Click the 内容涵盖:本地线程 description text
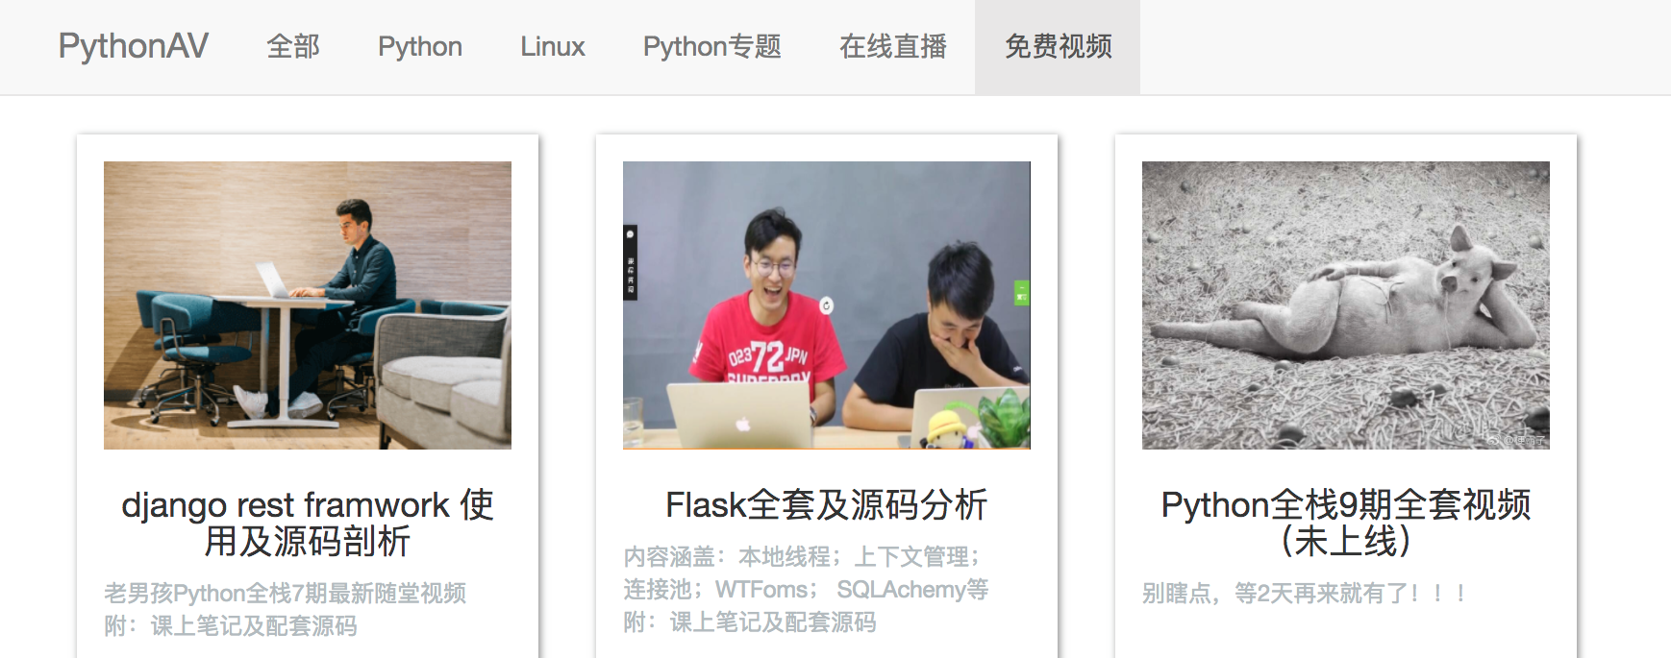 pos(802,556)
